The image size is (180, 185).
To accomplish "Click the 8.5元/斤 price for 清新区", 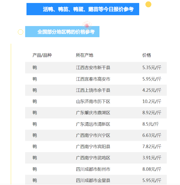I will coord(151,124).
